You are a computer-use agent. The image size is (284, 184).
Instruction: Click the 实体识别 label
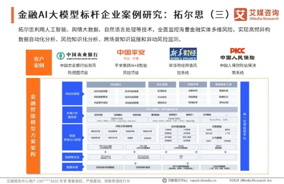pos(98,115)
